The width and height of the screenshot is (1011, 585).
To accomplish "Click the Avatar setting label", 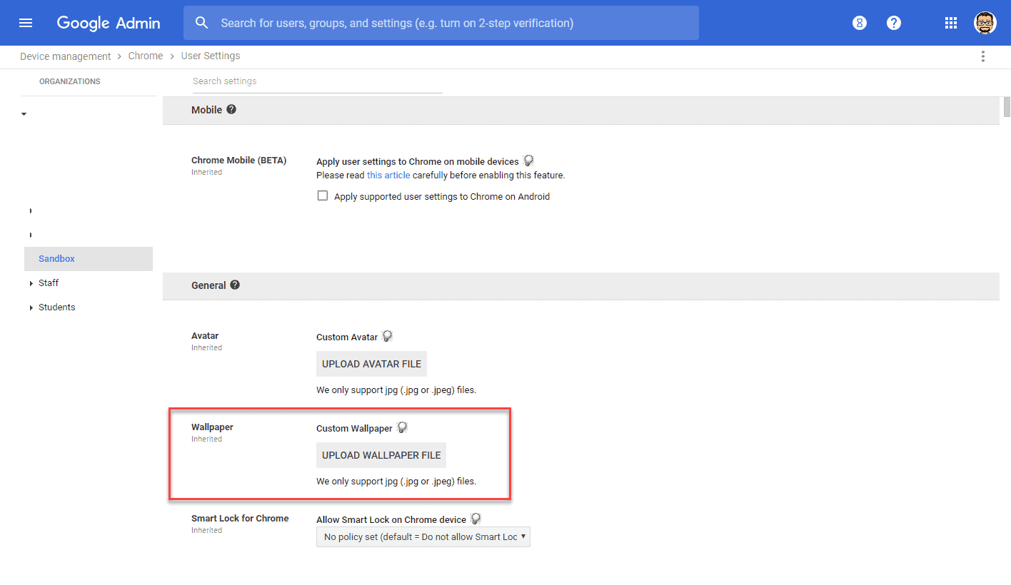I will pos(205,336).
